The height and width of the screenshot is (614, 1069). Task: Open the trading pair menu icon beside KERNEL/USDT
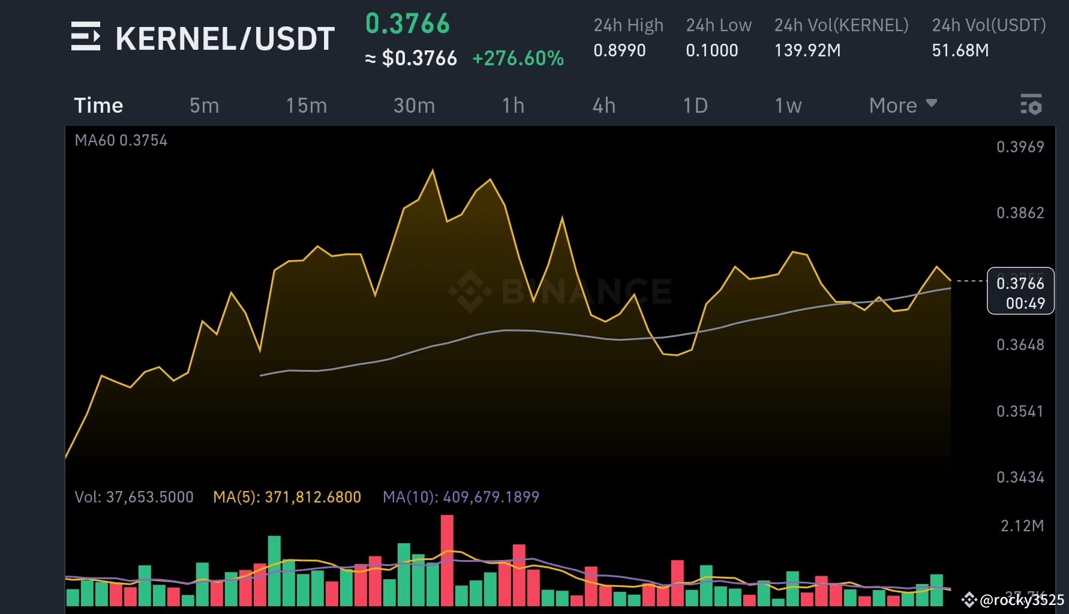[85, 38]
